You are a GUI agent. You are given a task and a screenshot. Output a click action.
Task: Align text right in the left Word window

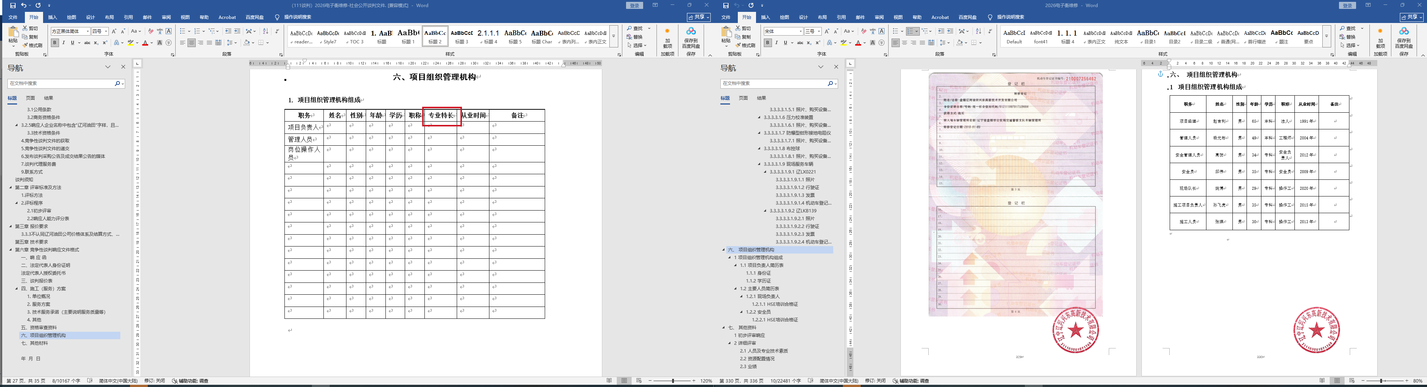tap(201, 43)
